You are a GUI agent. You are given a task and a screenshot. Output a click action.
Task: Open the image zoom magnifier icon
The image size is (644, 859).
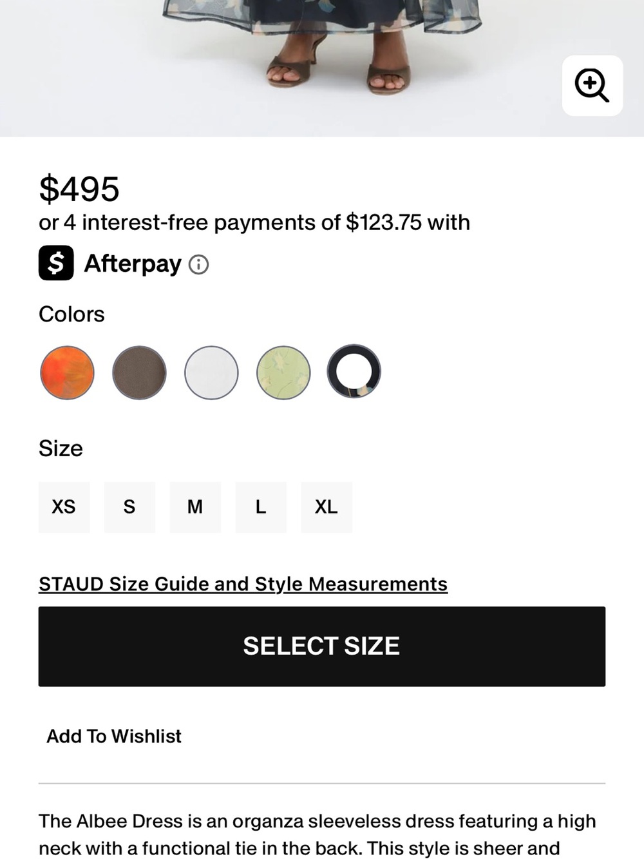(x=592, y=86)
